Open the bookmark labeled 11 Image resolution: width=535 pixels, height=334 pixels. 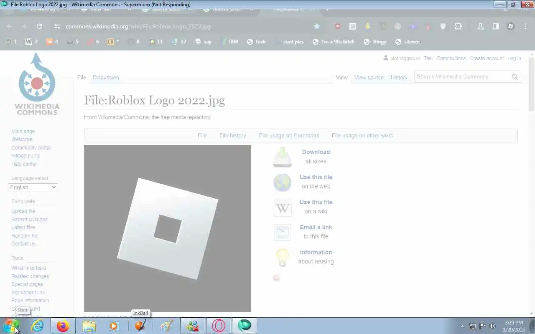pyautogui.click(x=155, y=42)
